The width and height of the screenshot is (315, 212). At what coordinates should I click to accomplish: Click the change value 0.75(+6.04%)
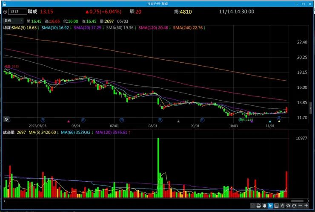click(x=103, y=12)
